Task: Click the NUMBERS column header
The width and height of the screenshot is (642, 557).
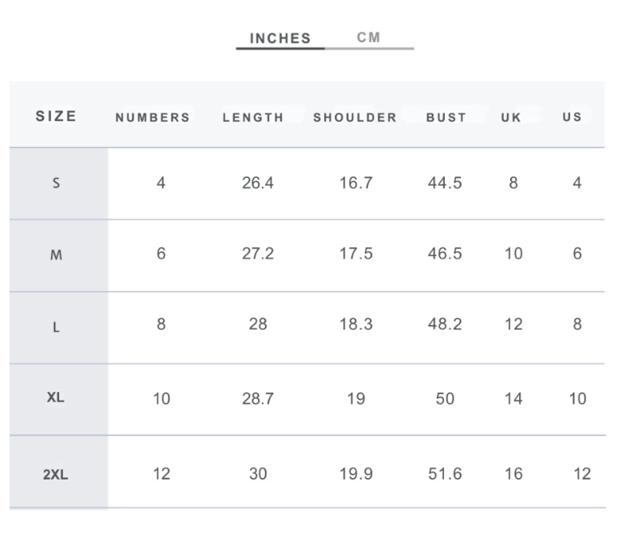Action: [153, 117]
